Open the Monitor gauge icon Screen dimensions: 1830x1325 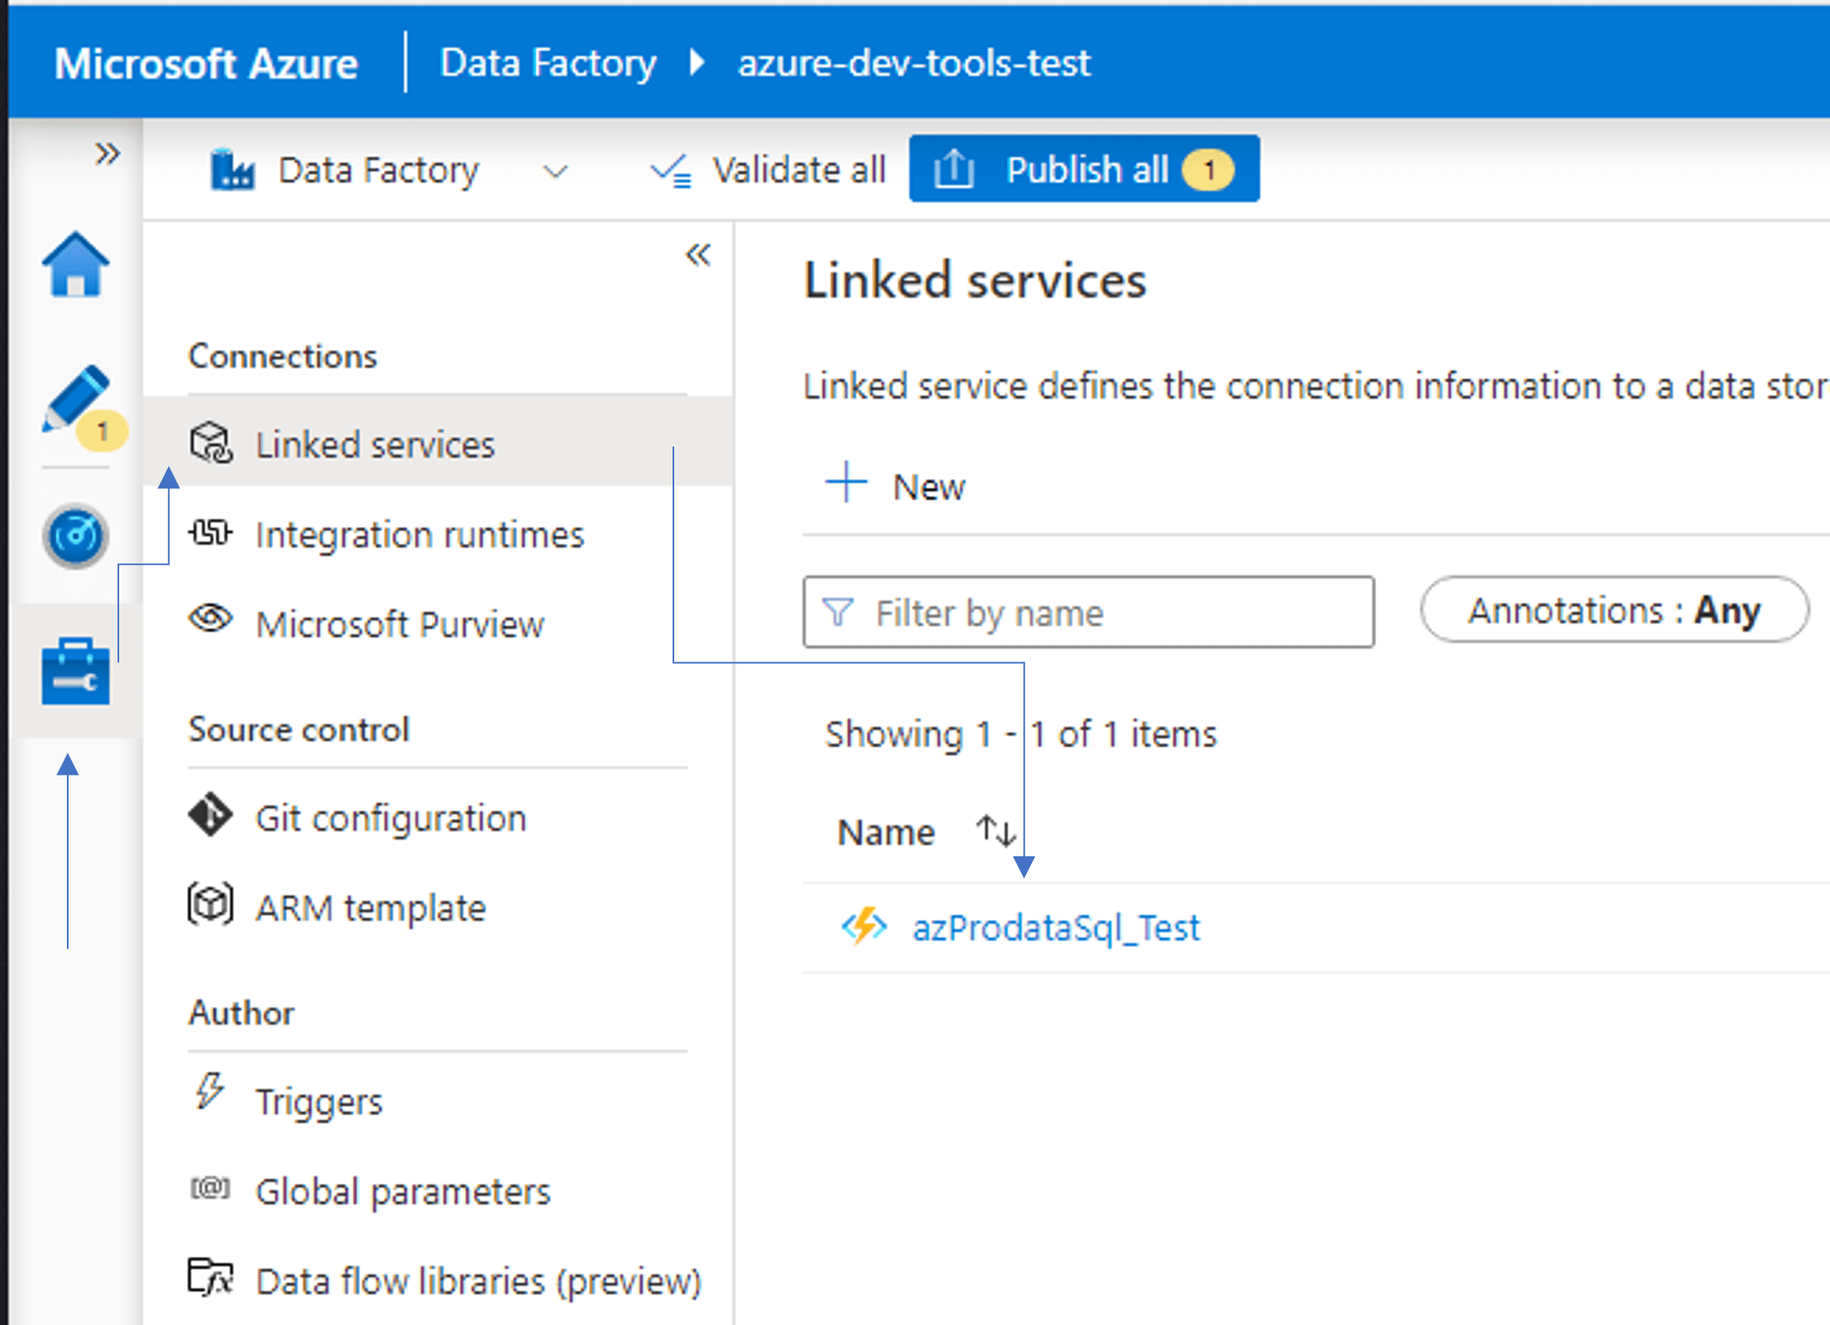coord(75,536)
